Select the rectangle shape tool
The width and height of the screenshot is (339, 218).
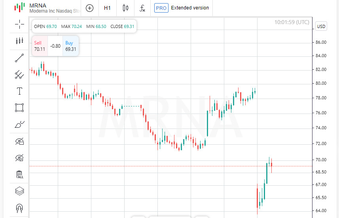[19, 108]
